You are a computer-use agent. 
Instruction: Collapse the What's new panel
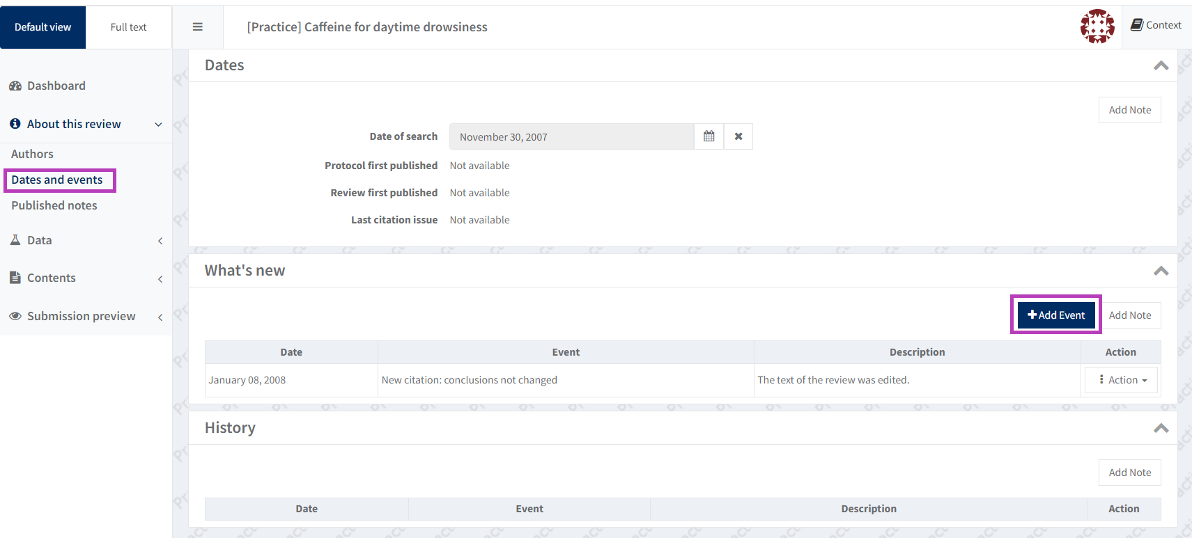point(1161,271)
